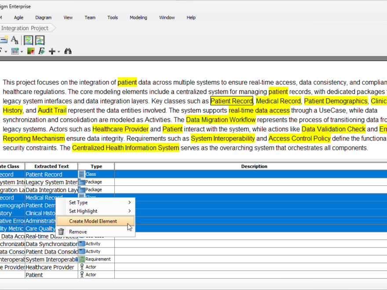Click the Class icon beside Patient Record
Screen dimensions: 387x290
(81, 174)
